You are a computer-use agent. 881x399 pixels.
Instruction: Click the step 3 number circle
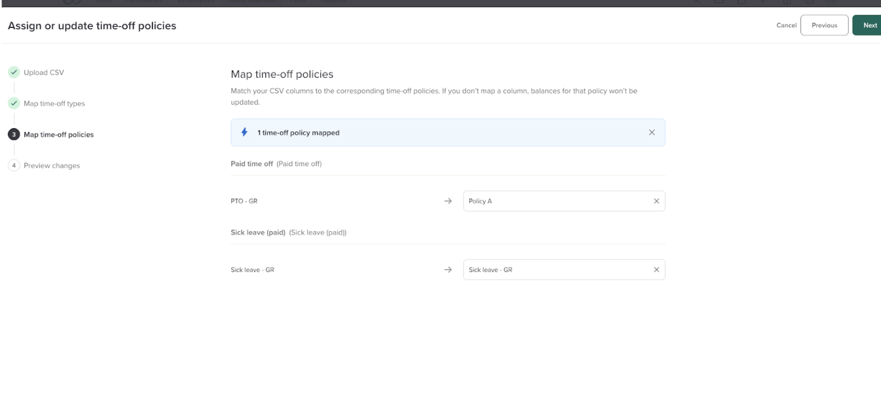pos(14,135)
